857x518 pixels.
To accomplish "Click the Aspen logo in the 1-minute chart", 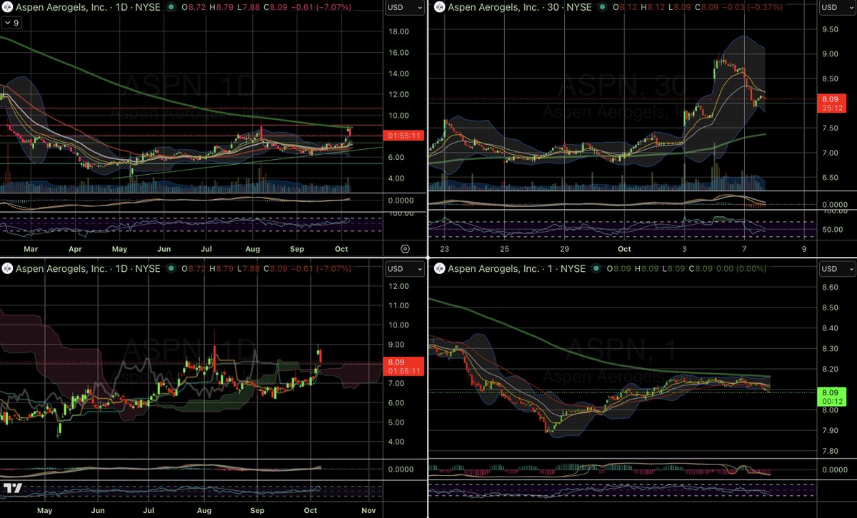I will click(440, 269).
